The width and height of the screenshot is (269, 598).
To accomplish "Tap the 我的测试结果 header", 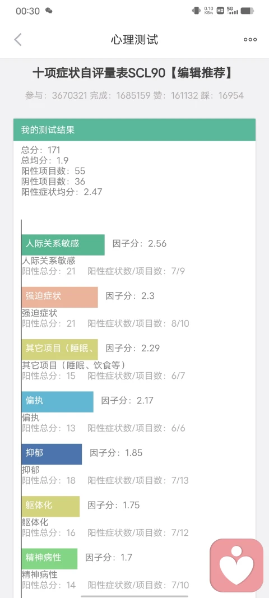I will (134, 129).
